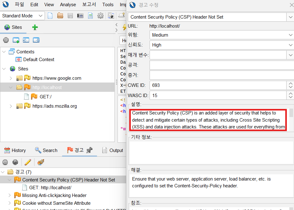294x210 pixels.
Task: Open the Edit menu
Action: [34, 5]
